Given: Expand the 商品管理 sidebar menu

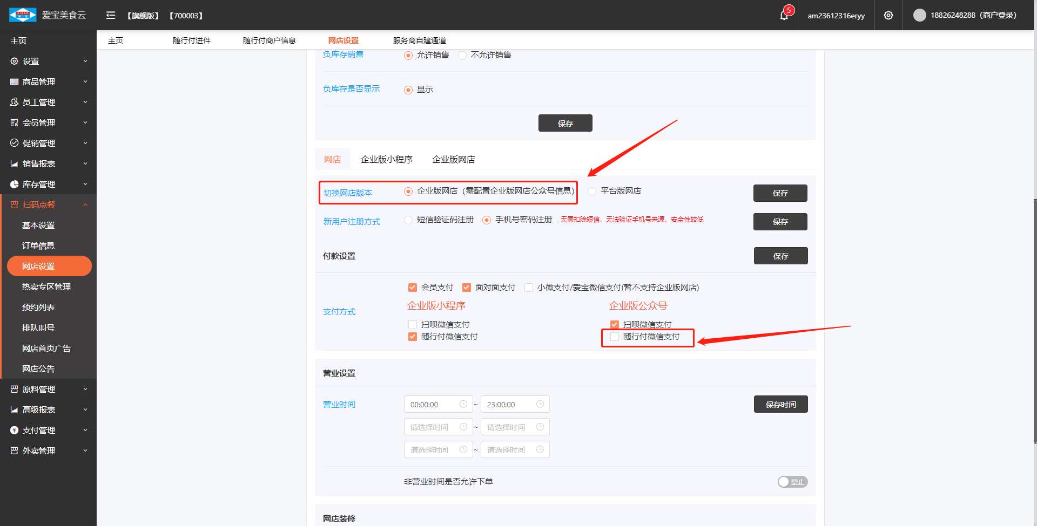Looking at the screenshot, I should pos(49,81).
